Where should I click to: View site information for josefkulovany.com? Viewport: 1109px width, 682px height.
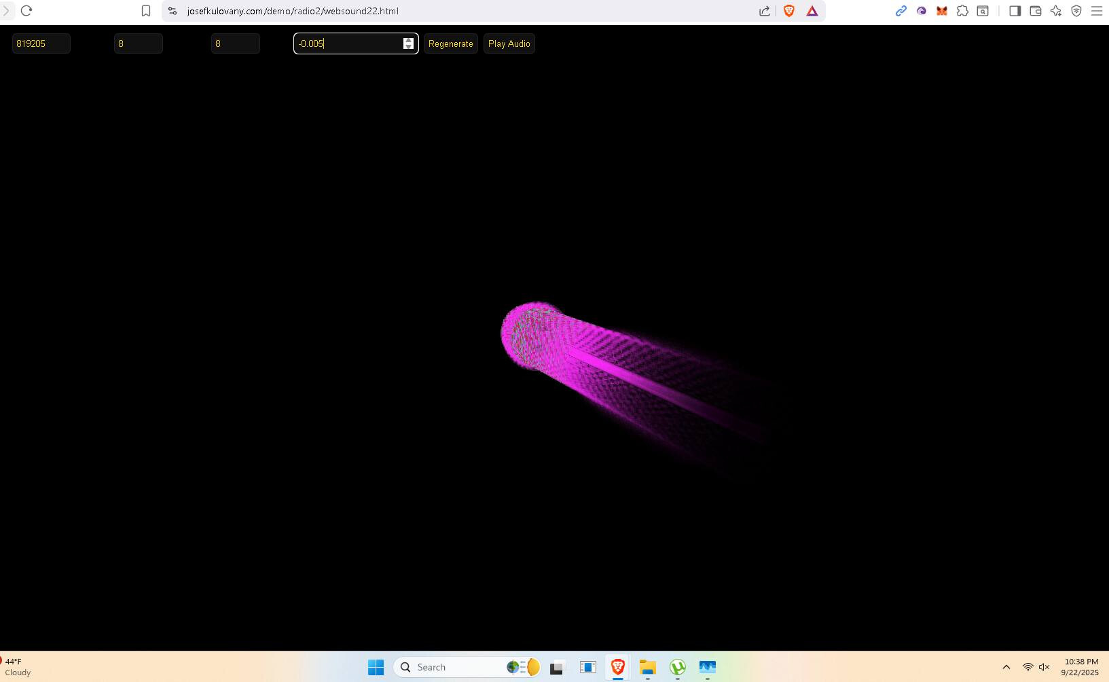172,11
